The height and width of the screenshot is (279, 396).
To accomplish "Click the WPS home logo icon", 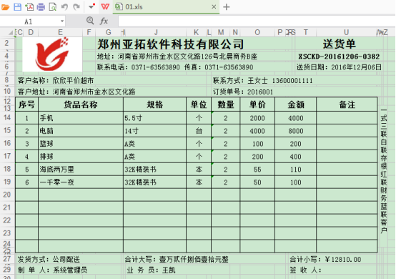I will click(105, 6).
